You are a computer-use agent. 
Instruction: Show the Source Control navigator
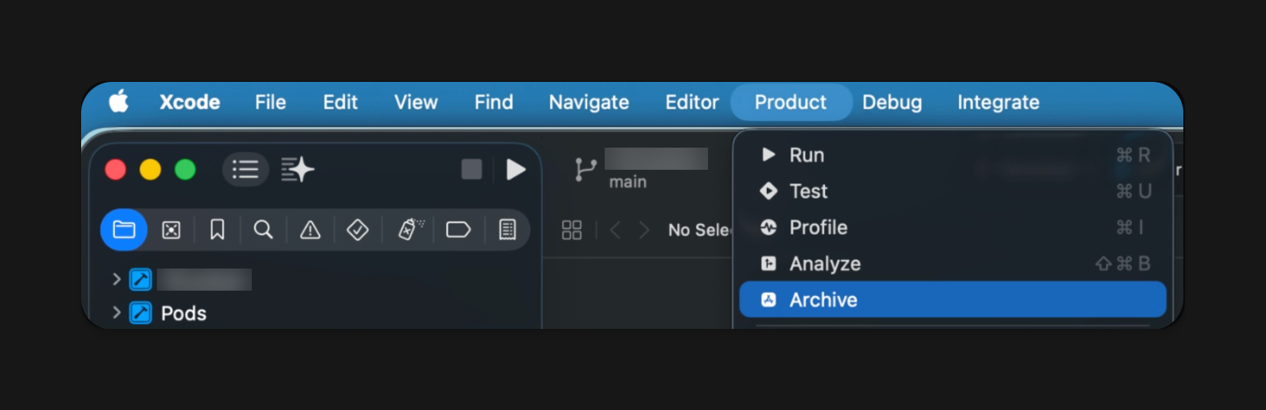(171, 229)
